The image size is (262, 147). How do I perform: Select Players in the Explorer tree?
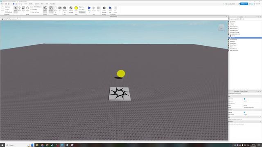(x=232, y=23)
